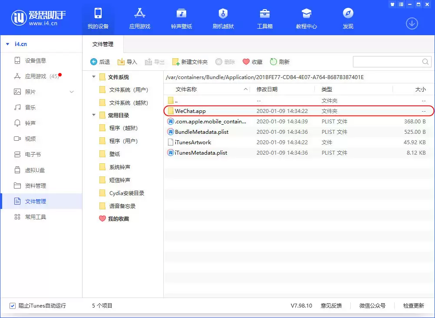Open the skin shirt icon in title bar

392,4
